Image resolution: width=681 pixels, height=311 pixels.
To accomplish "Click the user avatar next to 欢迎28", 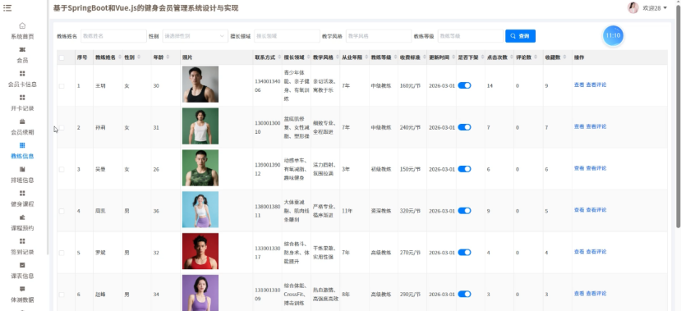I will pyautogui.click(x=633, y=8).
